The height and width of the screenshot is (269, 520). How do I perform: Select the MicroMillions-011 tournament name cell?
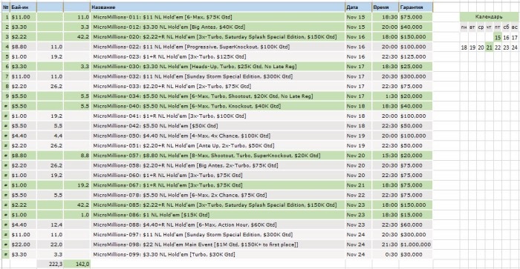click(x=218, y=17)
